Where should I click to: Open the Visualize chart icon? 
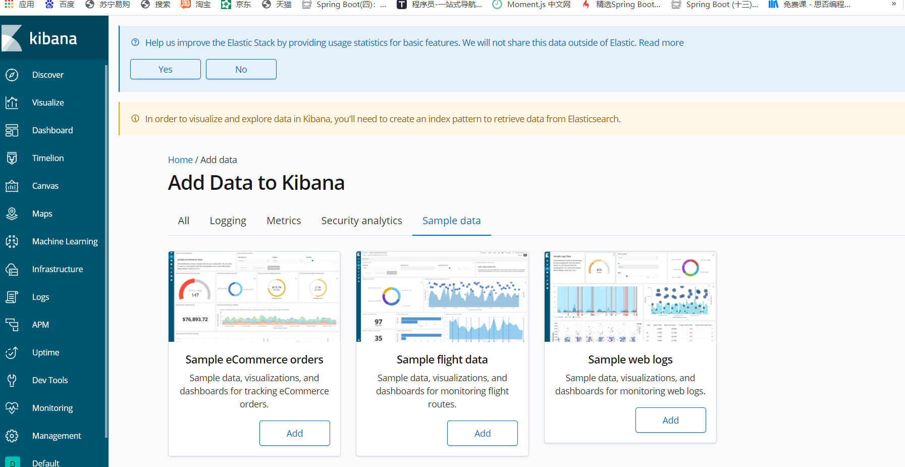click(12, 102)
